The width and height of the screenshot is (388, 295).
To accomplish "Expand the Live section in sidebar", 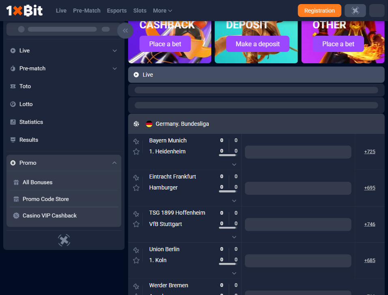I will [x=115, y=51].
